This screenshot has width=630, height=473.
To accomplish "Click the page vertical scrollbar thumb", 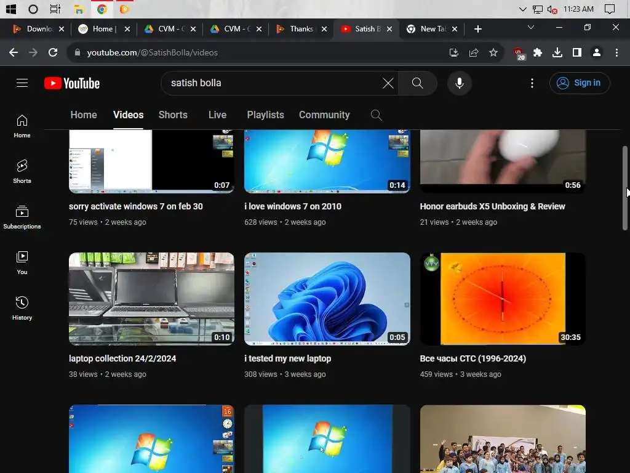I will [x=625, y=188].
